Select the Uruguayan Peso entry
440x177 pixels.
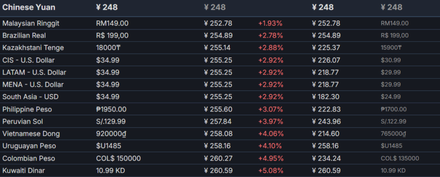tap(29, 146)
